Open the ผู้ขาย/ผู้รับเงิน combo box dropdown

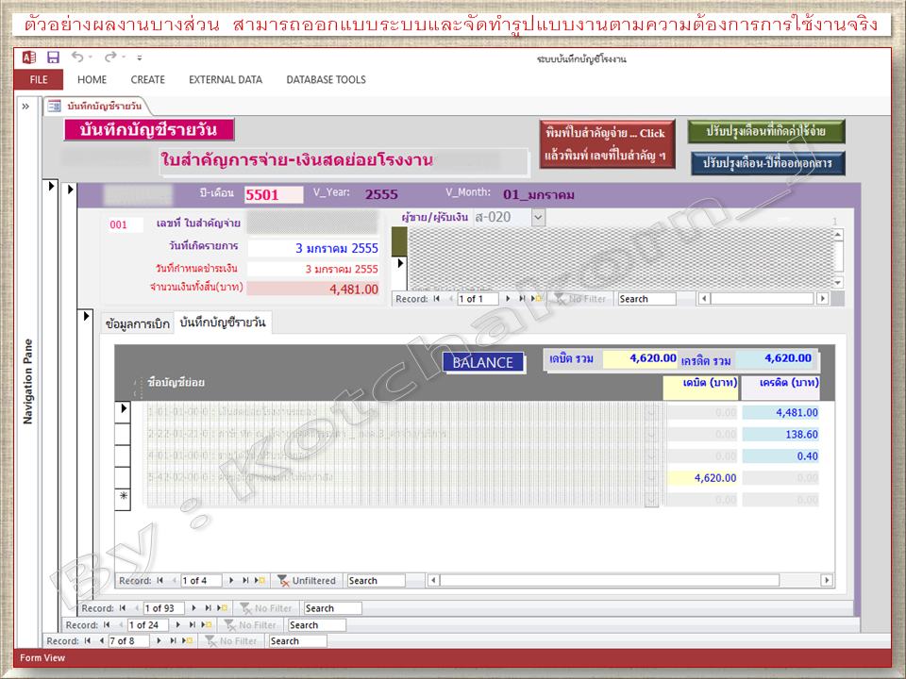(538, 218)
